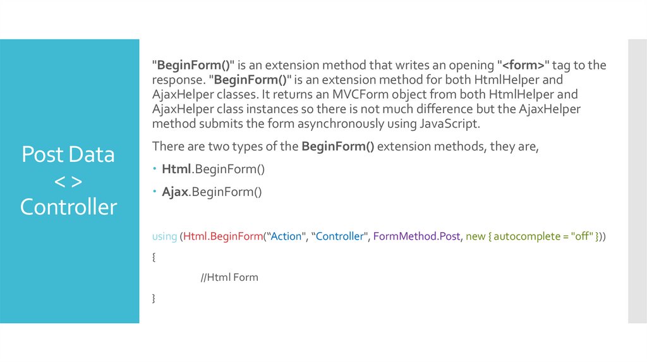Viewport: 647px width, 363px height.
Task: Click the opening curly brace line
Action: (154, 257)
